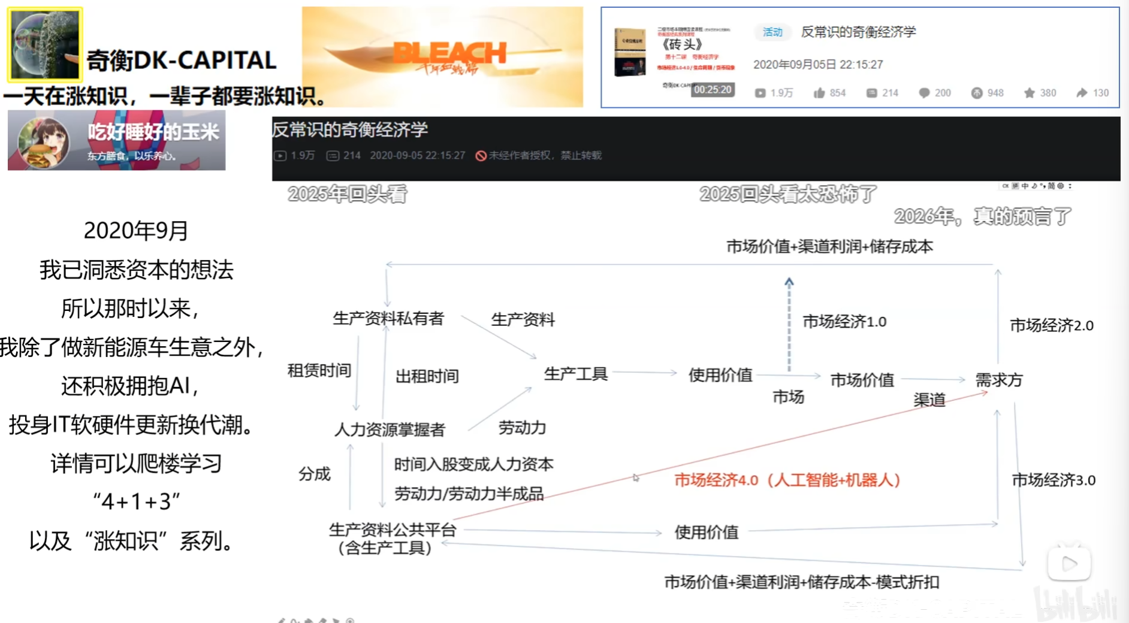
Task: Open the input method settings gear
Action: 1060,186
